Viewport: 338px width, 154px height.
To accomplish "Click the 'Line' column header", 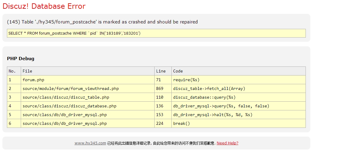I will (163, 71).
